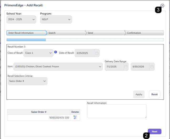Screen dimensions: 170x139
Task: Select the Enter Recall Information step
Action: click(x=27, y=33)
